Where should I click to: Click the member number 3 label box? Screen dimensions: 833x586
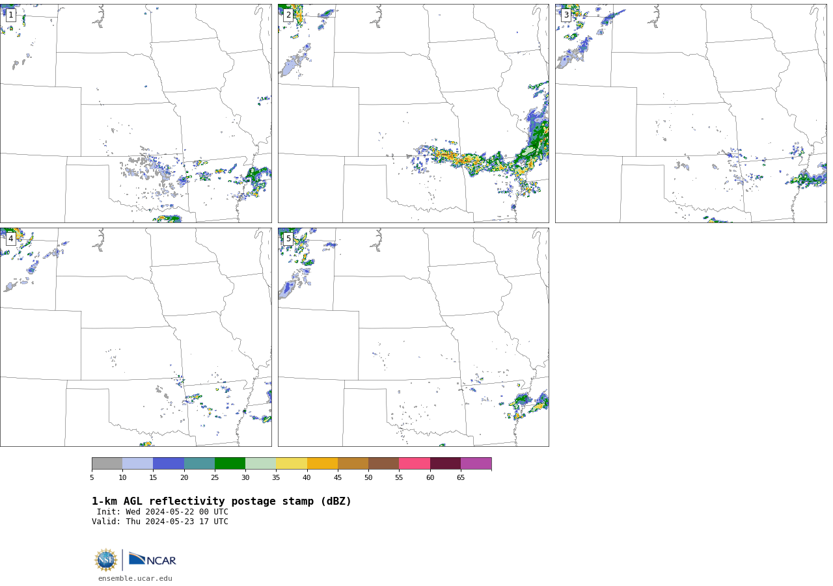point(566,15)
